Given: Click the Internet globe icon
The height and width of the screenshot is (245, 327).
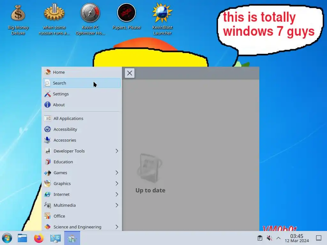Looking at the screenshot, I should [x=48, y=194].
